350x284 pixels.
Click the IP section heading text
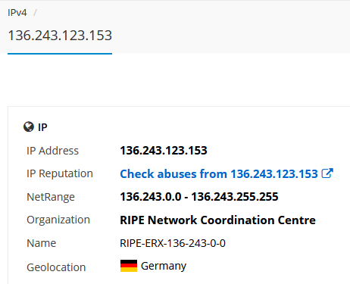(42, 127)
